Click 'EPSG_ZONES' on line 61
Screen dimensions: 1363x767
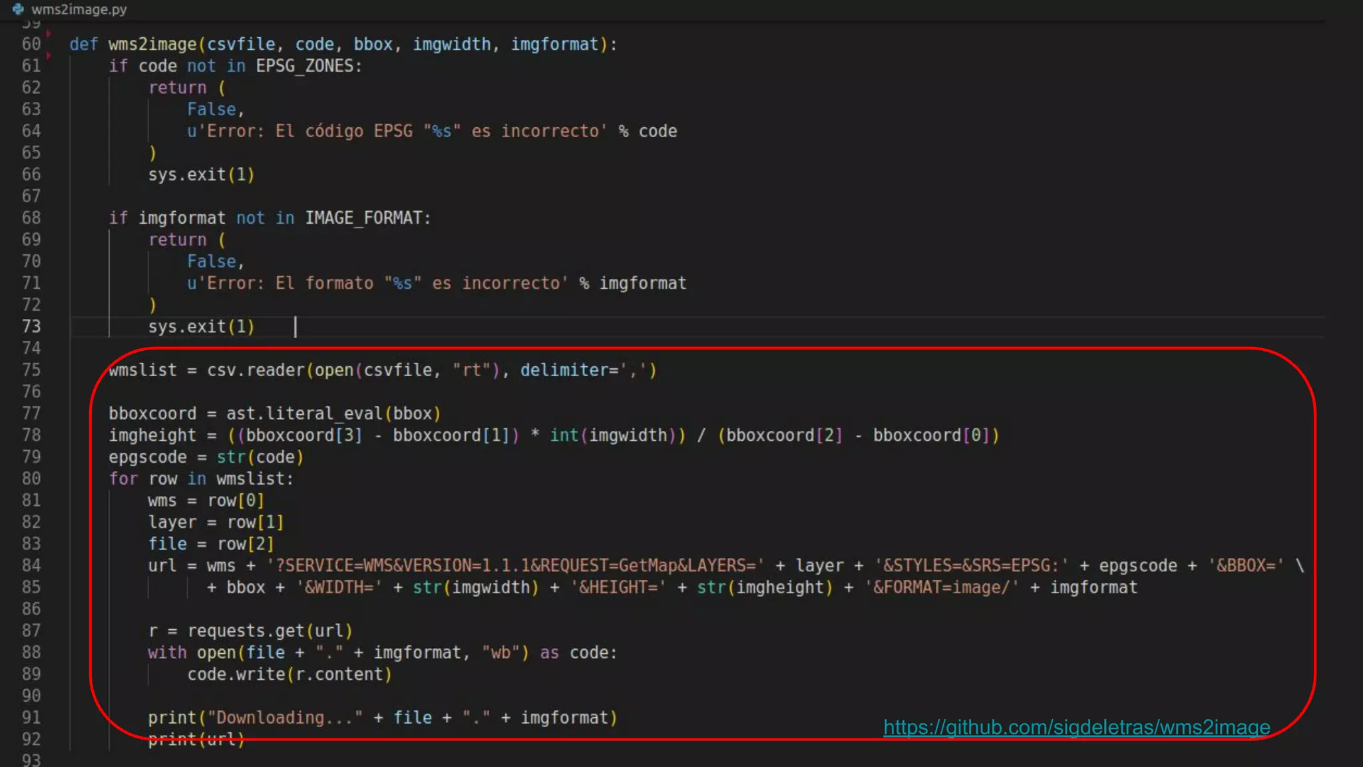point(304,66)
